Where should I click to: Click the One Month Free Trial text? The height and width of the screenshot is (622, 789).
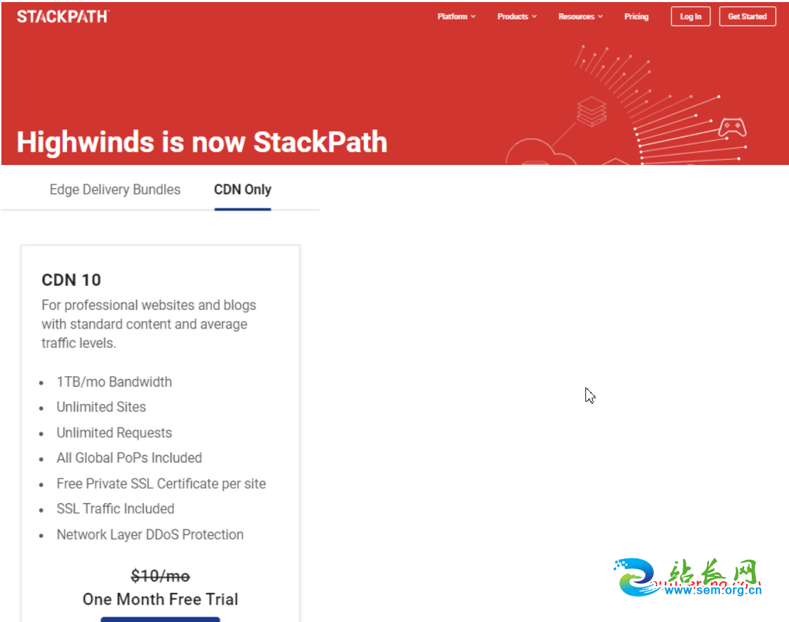click(x=161, y=599)
